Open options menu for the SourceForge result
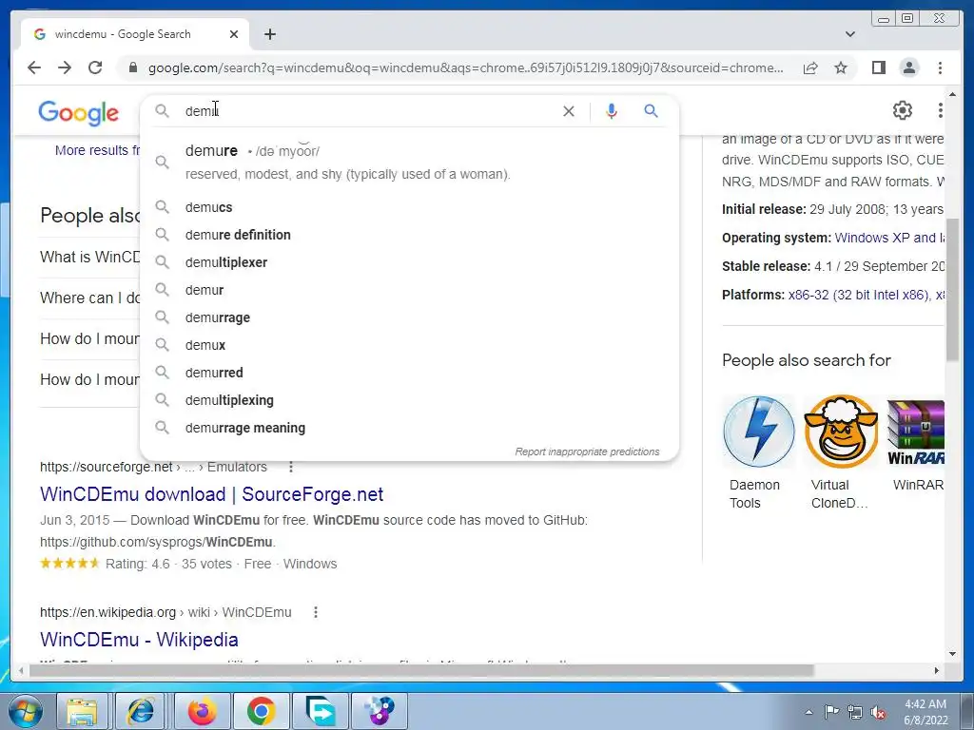 coord(291,467)
